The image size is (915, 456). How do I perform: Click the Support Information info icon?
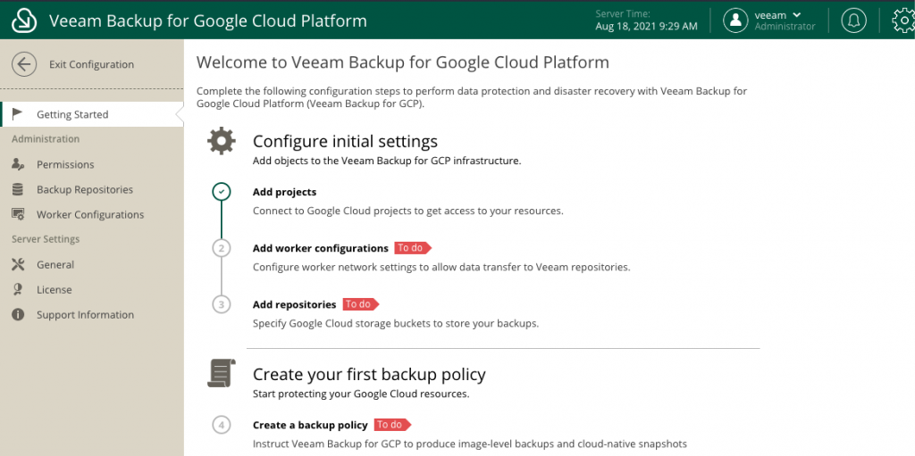click(x=18, y=315)
